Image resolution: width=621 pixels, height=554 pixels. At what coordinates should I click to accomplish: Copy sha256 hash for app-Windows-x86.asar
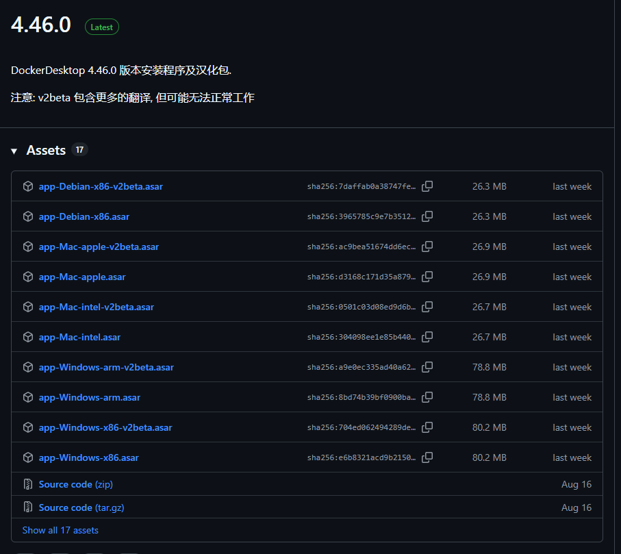point(427,457)
